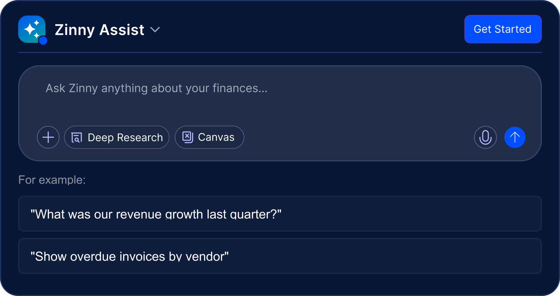Start voice input with the microphone icon
This screenshot has width=560, height=296.
(x=485, y=137)
